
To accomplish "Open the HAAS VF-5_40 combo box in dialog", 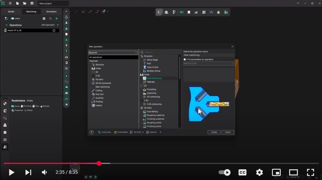I will tap(209, 63).
